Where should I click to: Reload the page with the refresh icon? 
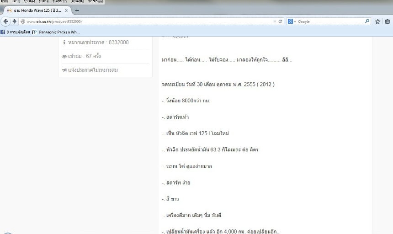[x=280, y=21]
